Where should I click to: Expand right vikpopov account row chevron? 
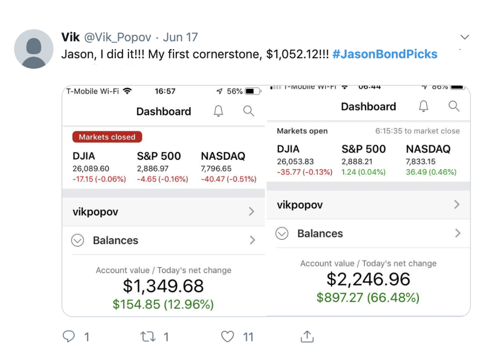(x=457, y=205)
